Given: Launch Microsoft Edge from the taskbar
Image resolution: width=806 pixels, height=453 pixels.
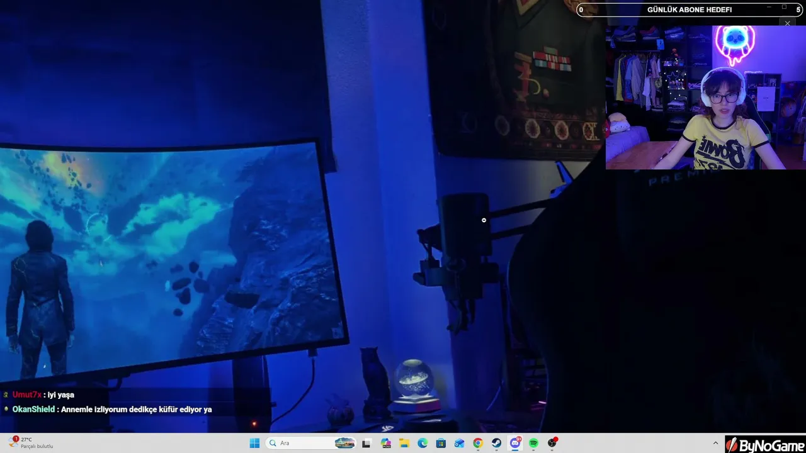Looking at the screenshot, I should 423,443.
